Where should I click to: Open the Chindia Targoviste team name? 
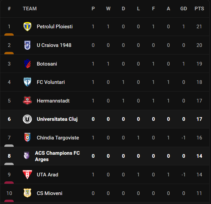point(58,138)
